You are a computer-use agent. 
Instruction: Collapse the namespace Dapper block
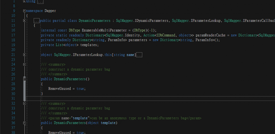(x=24, y=11)
